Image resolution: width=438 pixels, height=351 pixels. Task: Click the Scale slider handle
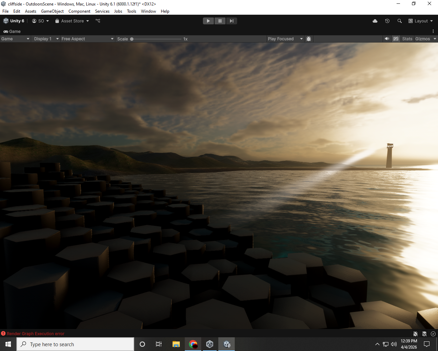click(x=132, y=39)
